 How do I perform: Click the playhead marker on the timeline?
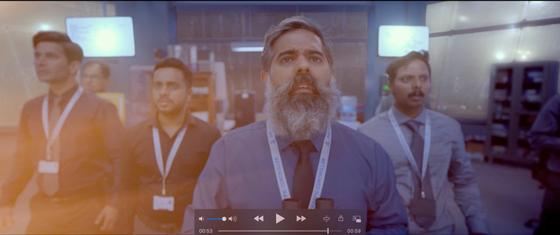(x=328, y=230)
